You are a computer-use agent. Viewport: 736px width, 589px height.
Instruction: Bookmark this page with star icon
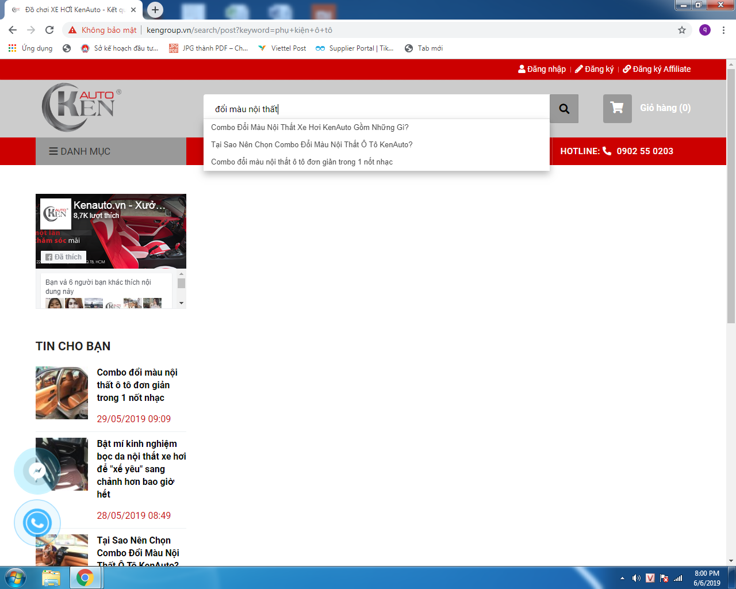[x=681, y=30]
